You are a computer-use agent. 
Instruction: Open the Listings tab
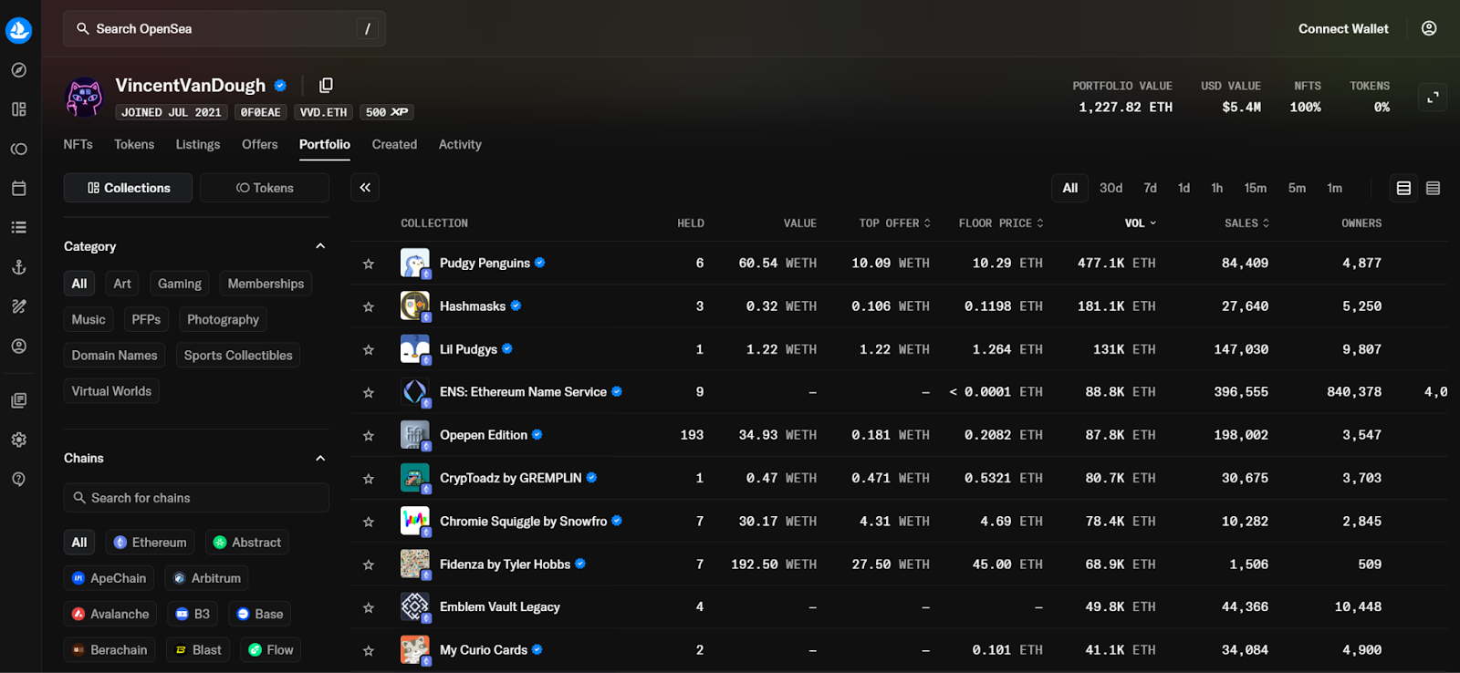coord(198,144)
